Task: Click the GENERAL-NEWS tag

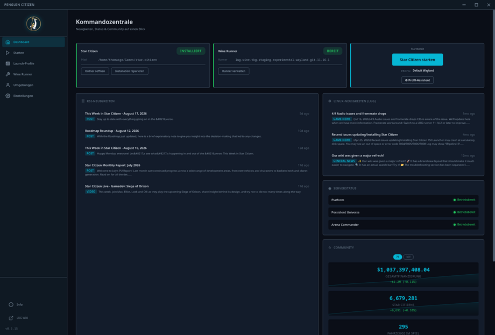Action: (x=344, y=161)
